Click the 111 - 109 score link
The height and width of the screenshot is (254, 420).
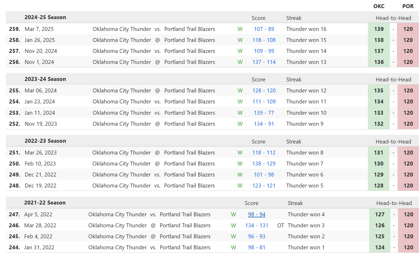coord(264,102)
